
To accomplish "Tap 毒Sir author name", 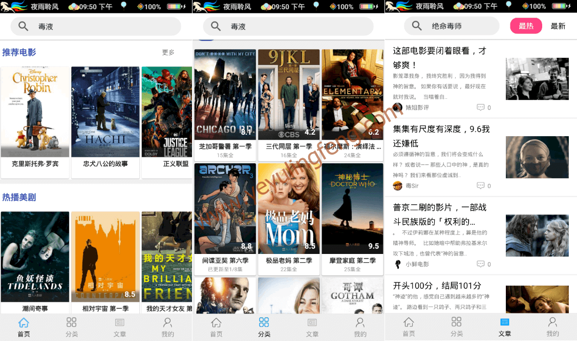I will coord(412,186).
